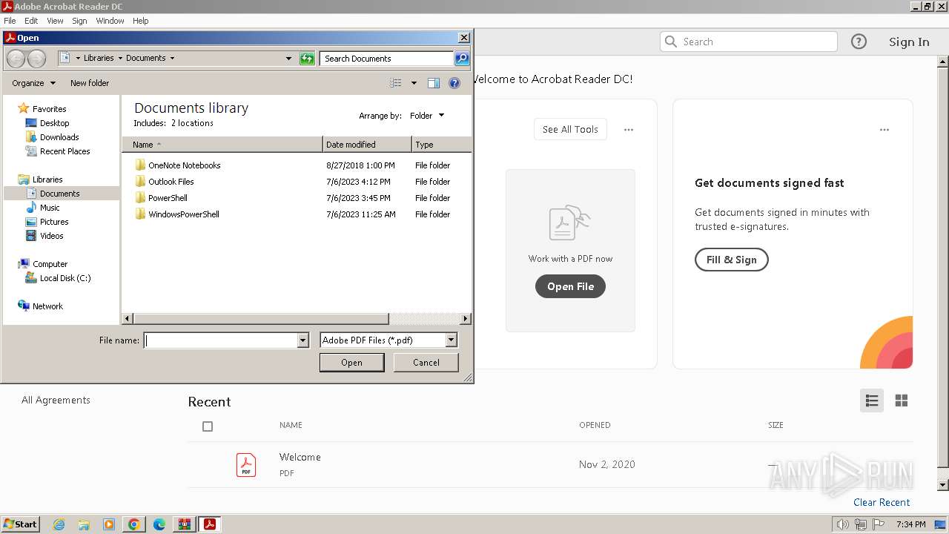Expand the Documents breadcrumb arrow
Viewport: 949px width, 534px height.
click(x=172, y=59)
